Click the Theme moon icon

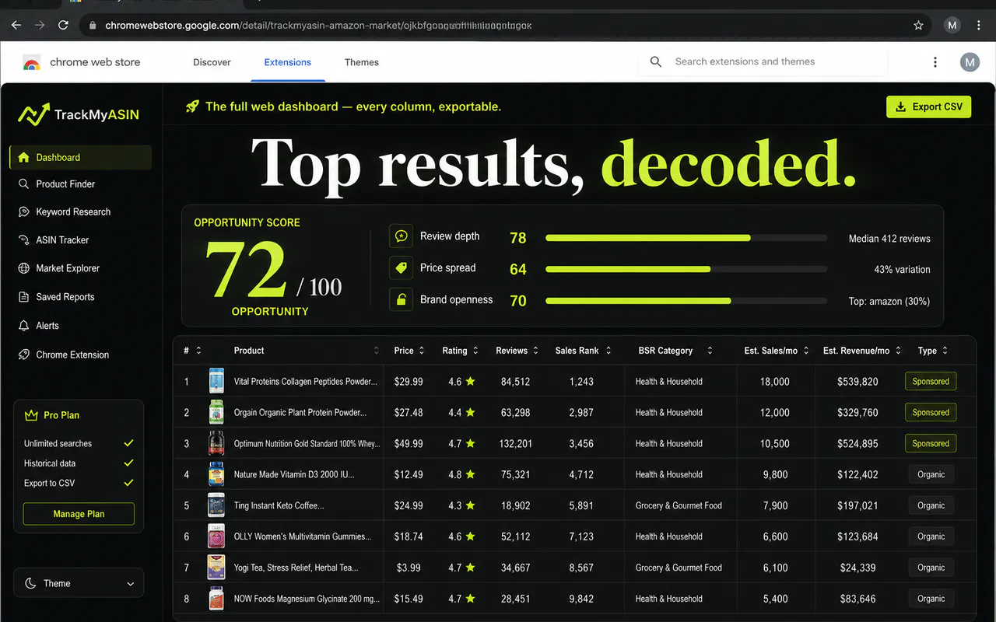(x=30, y=583)
